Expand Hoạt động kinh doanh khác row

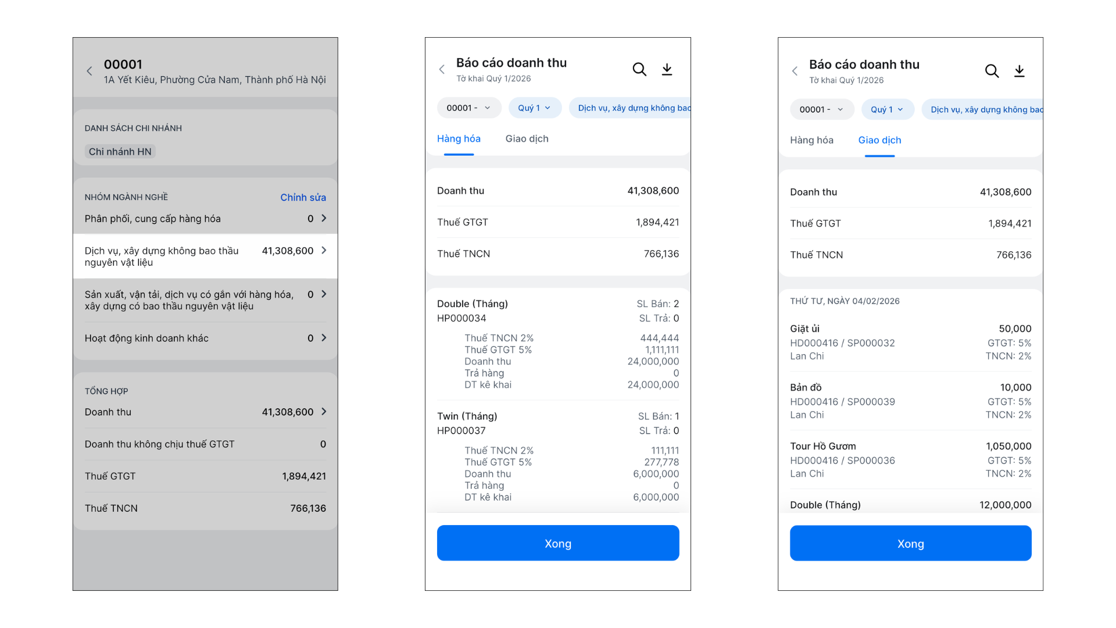coord(324,338)
